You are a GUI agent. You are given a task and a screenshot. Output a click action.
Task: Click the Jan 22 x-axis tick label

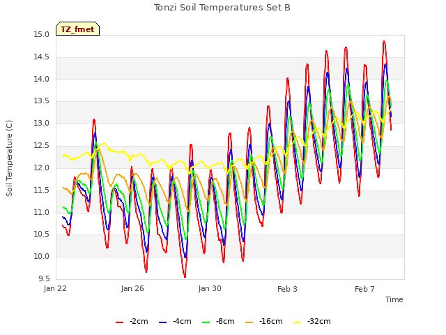(55, 288)
